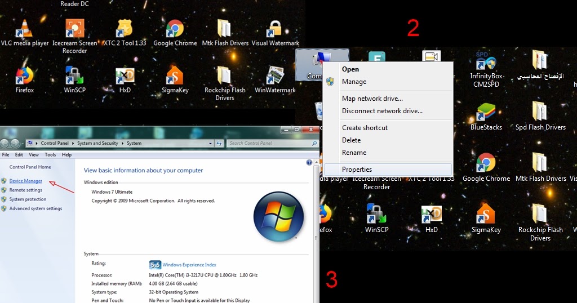Launch HxD shortcut right of context menu's WinSCP
Screen dimensions: 577x303
[431, 215]
